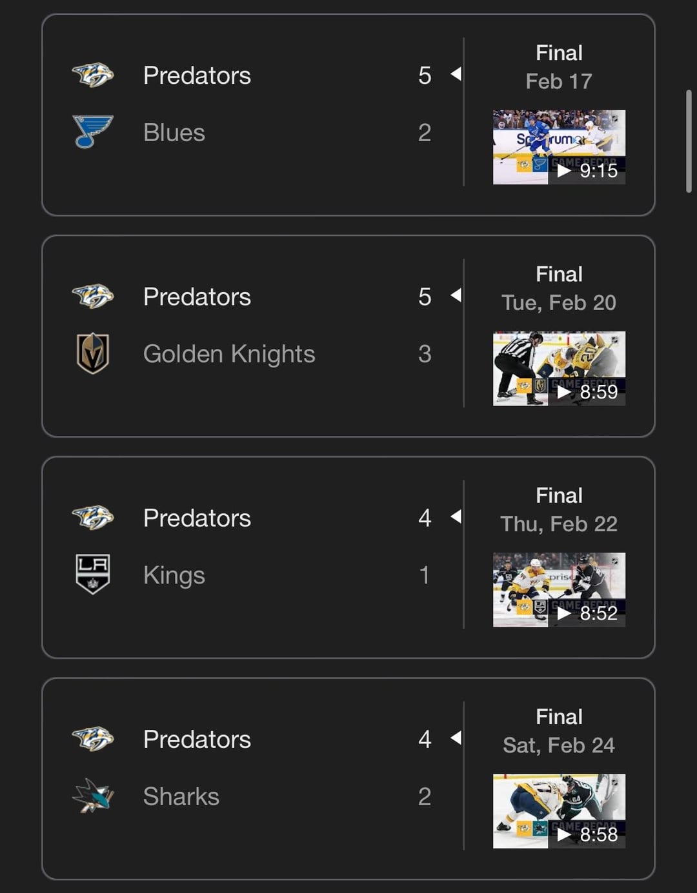697x893 pixels.
Task: Open the Sharks team name link
Action: point(181,796)
